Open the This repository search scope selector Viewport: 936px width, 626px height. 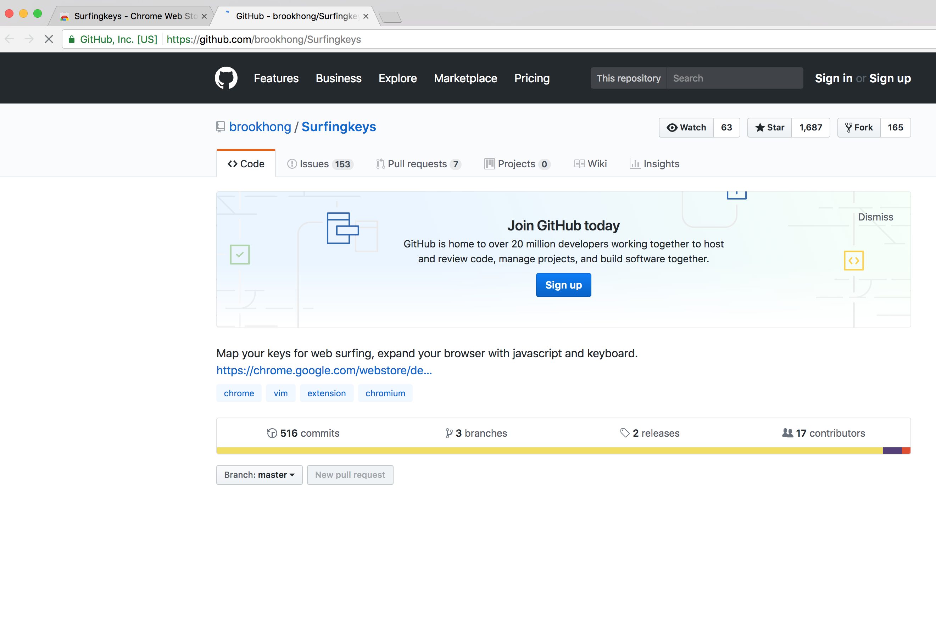tap(628, 78)
